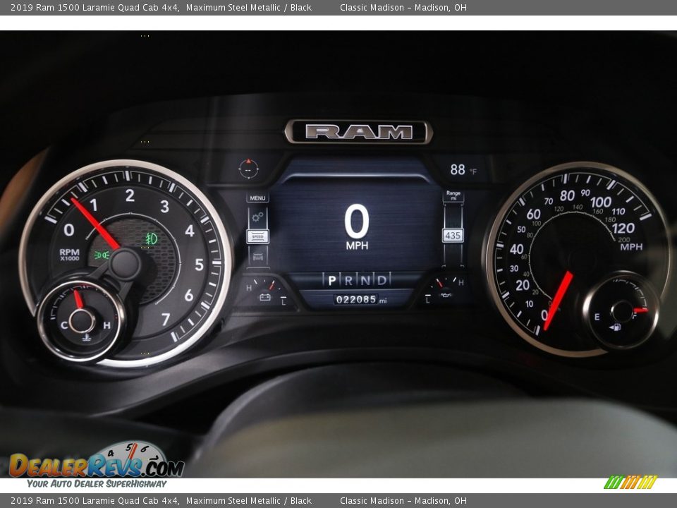Image resolution: width=677 pixels, height=508 pixels.
Task: Click the 88 °F temperature display
Action: click(x=463, y=169)
